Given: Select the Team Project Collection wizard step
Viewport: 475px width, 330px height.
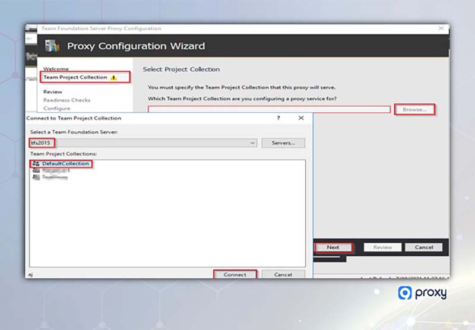Looking at the screenshot, I should click(x=75, y=77).
